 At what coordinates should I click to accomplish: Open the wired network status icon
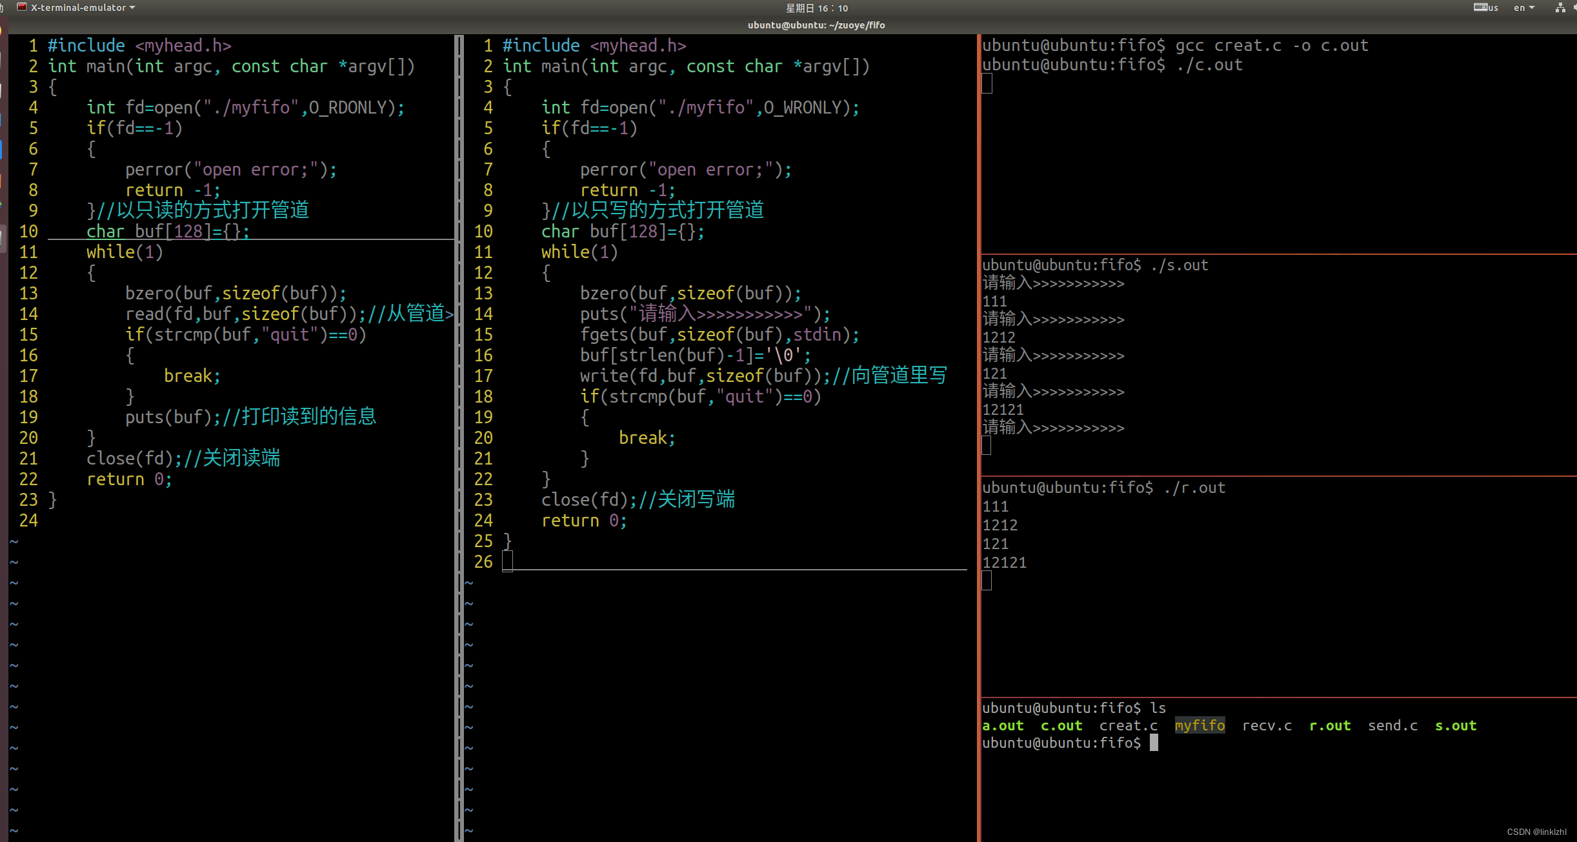coord(1560,8)
